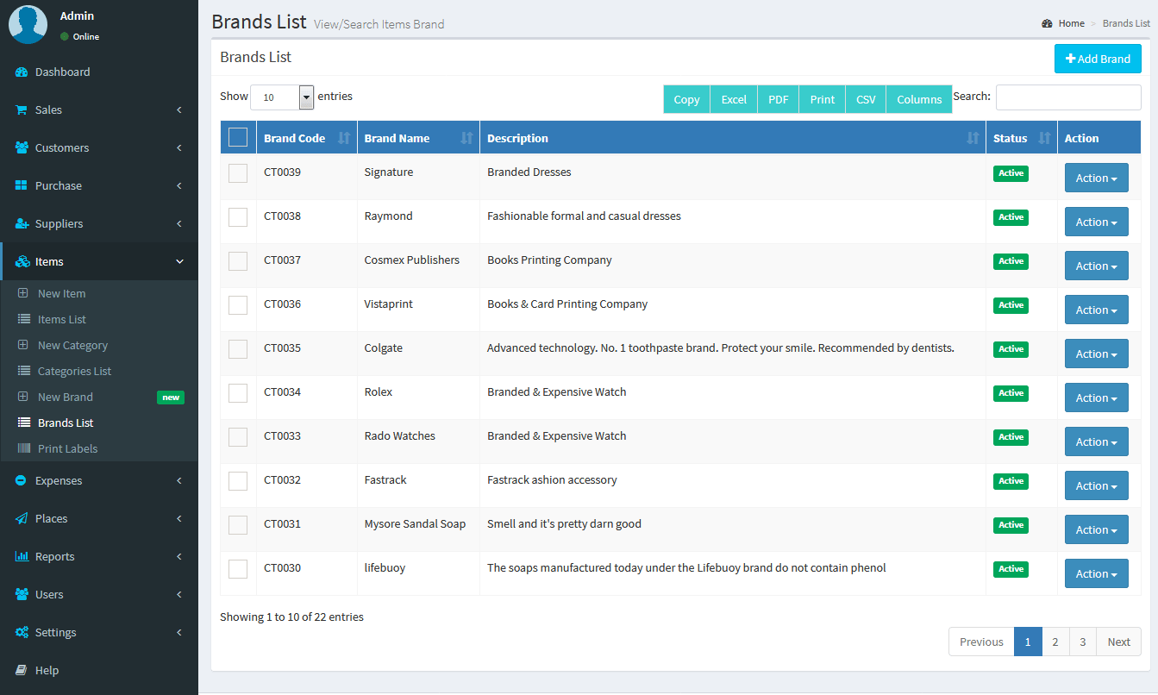
Task: Click the plus-square icon beside New Item
Action: tap(23, 294)
